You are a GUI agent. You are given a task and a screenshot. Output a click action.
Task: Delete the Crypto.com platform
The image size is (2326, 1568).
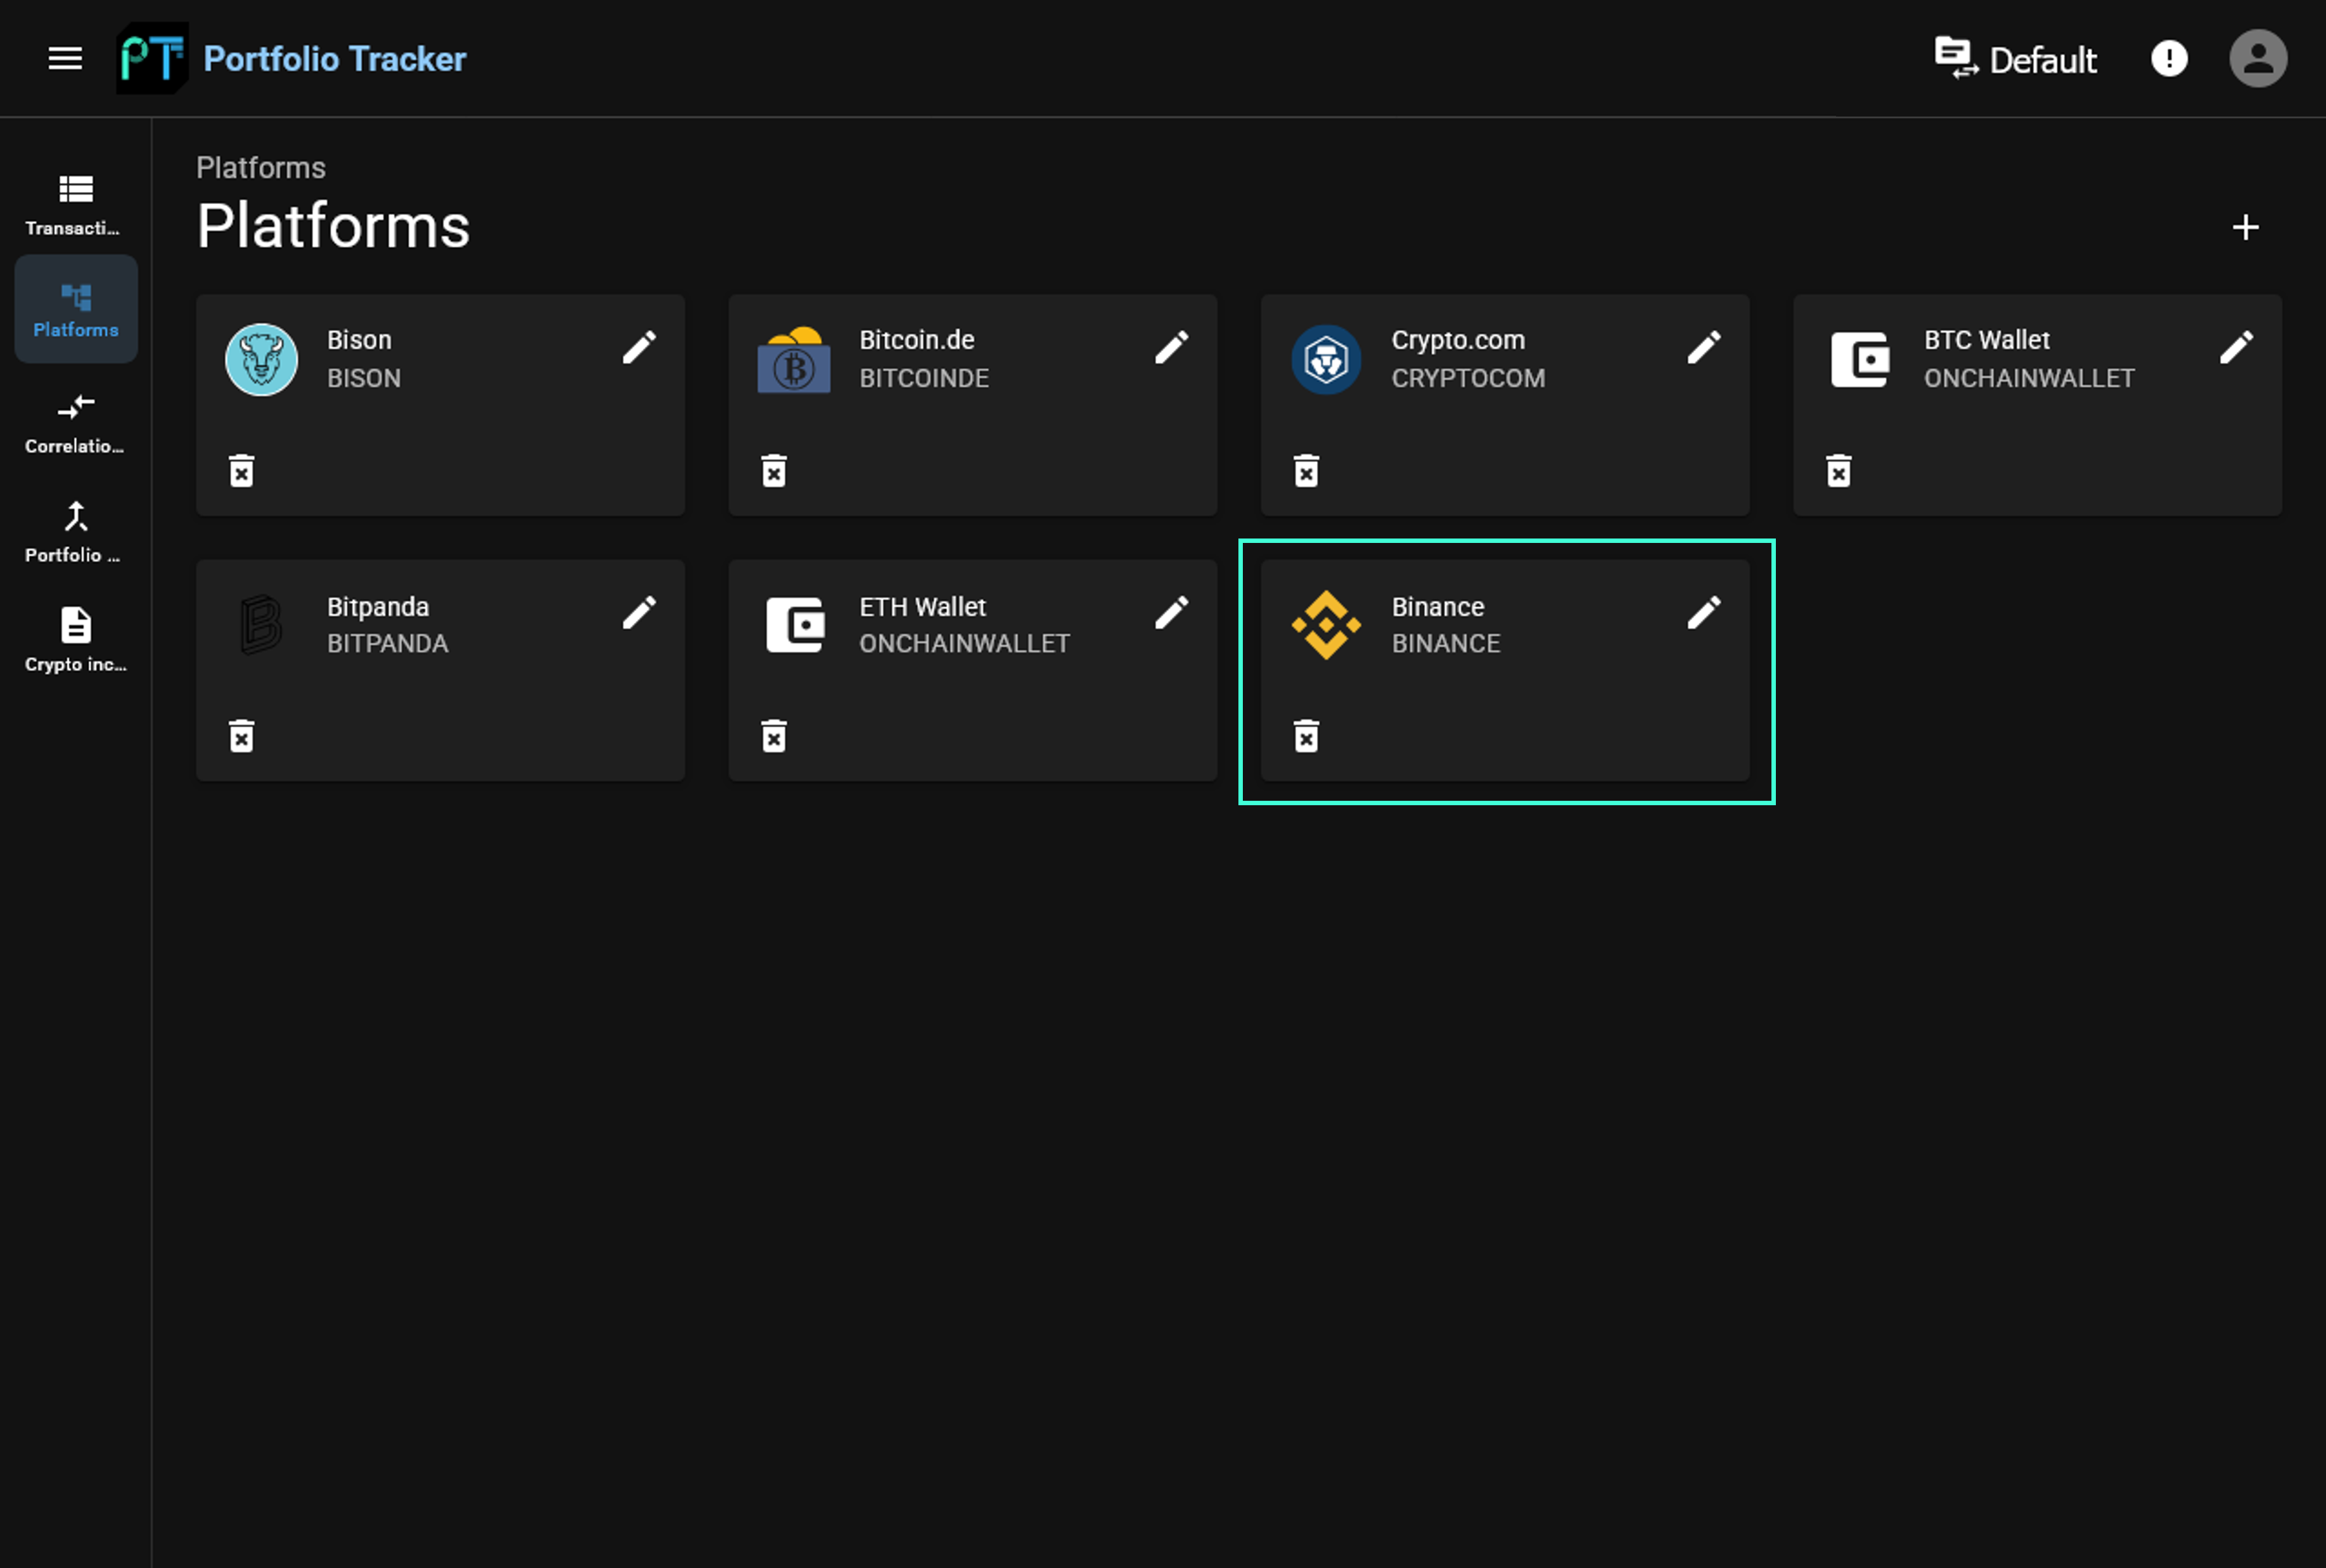point(1306,470)
